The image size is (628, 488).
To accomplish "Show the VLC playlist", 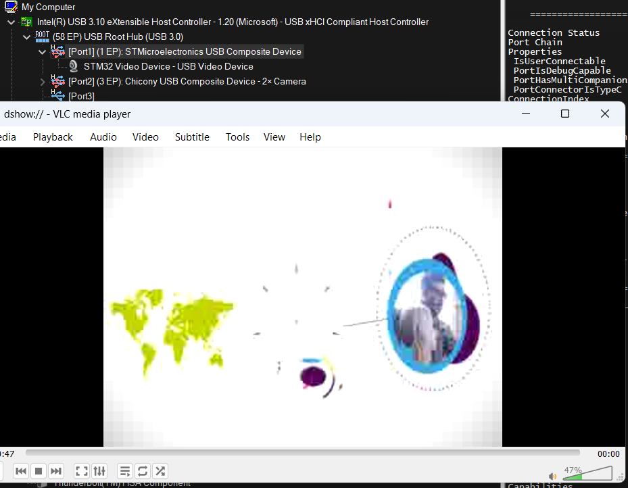I will (x=124, y=471).
